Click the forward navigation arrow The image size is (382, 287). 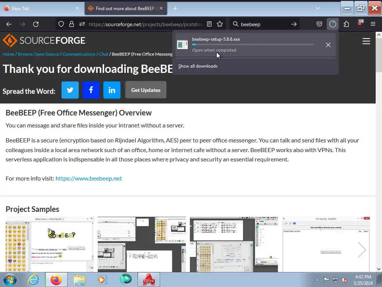(x=22, y=24)
